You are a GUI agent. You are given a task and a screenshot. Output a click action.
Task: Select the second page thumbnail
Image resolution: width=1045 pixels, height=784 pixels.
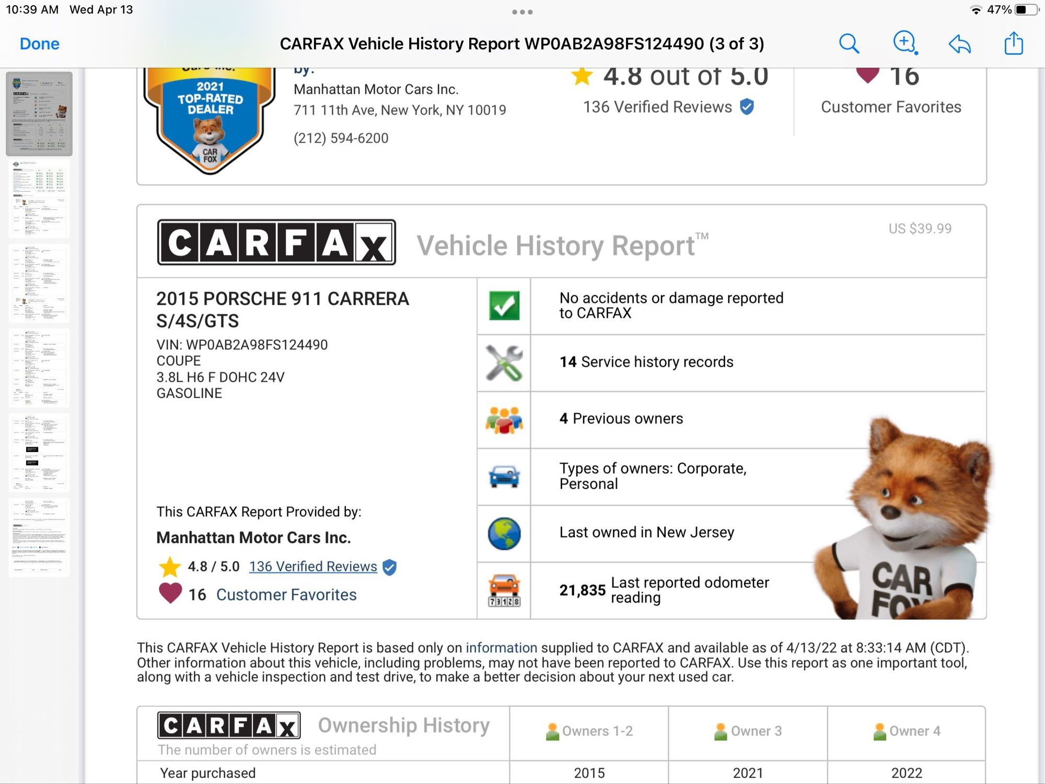tap(39, 199)
